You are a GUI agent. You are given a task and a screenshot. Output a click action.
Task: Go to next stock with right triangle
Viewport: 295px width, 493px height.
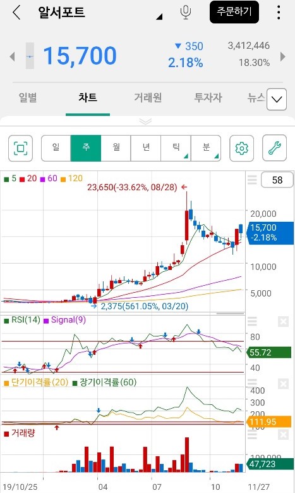(283, 56)
